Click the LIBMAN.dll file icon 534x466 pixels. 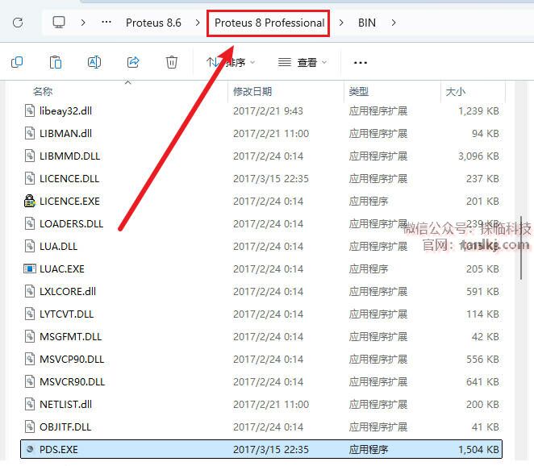point(30,134)
